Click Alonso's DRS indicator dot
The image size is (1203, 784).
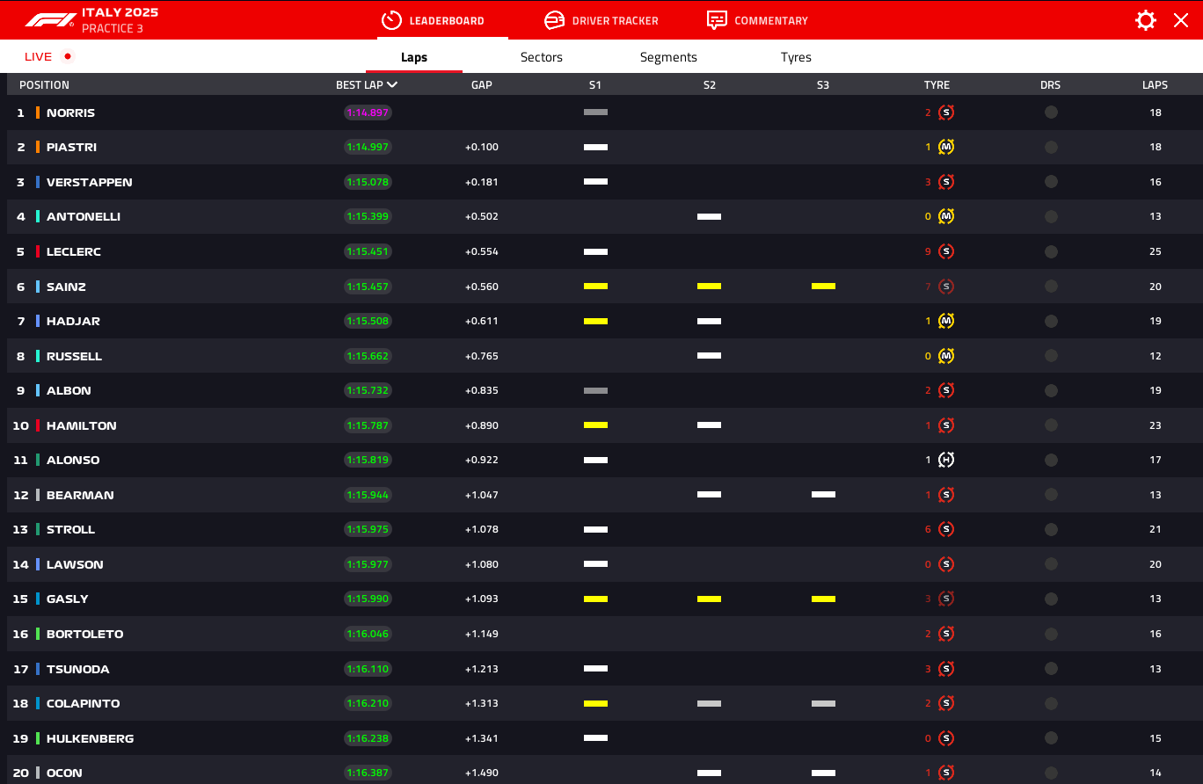[1051, 460]
